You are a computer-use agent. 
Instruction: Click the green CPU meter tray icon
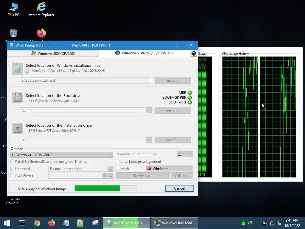243,223
